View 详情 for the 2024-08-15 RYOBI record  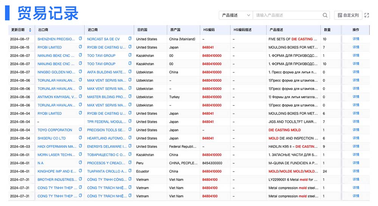[356, 47]
